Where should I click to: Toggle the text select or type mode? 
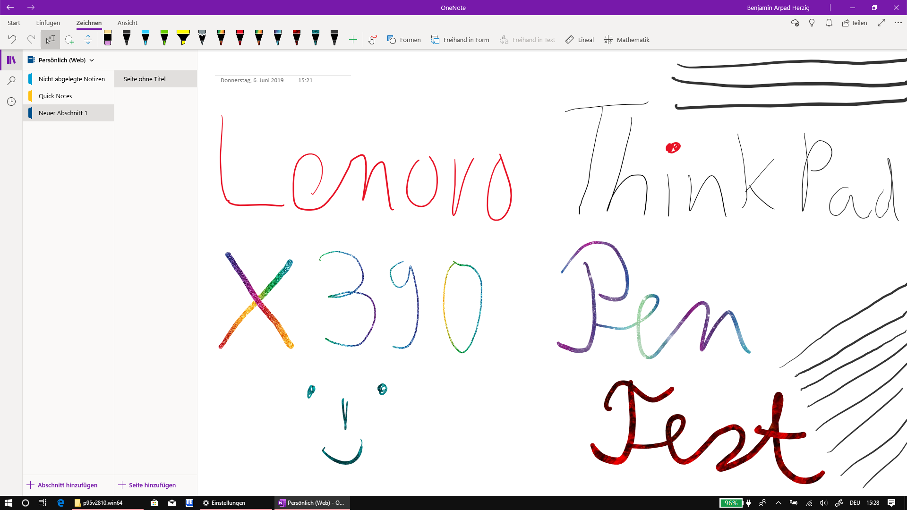[x=50, y=40]
